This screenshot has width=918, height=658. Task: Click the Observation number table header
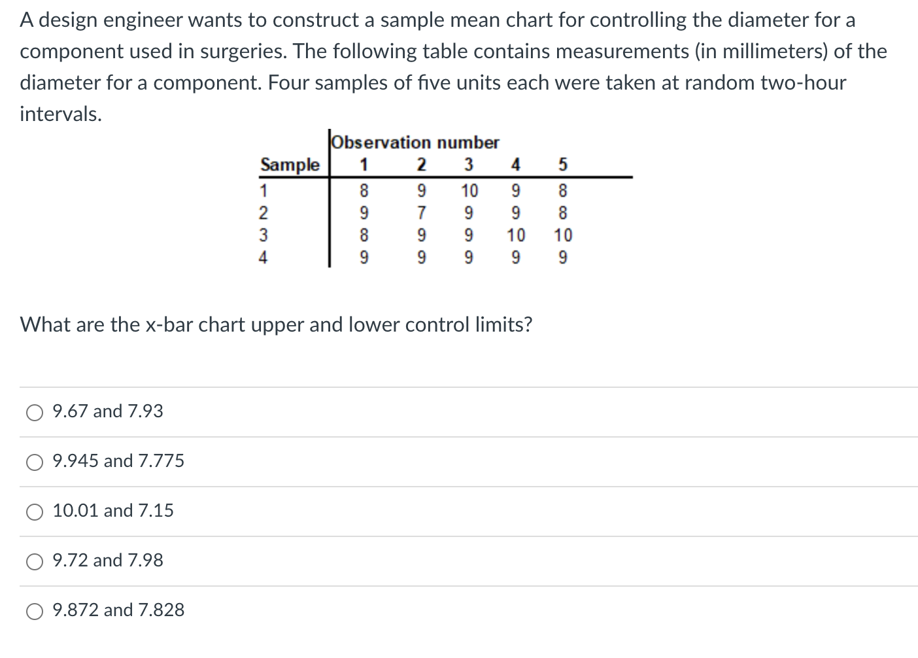point(416,143)
